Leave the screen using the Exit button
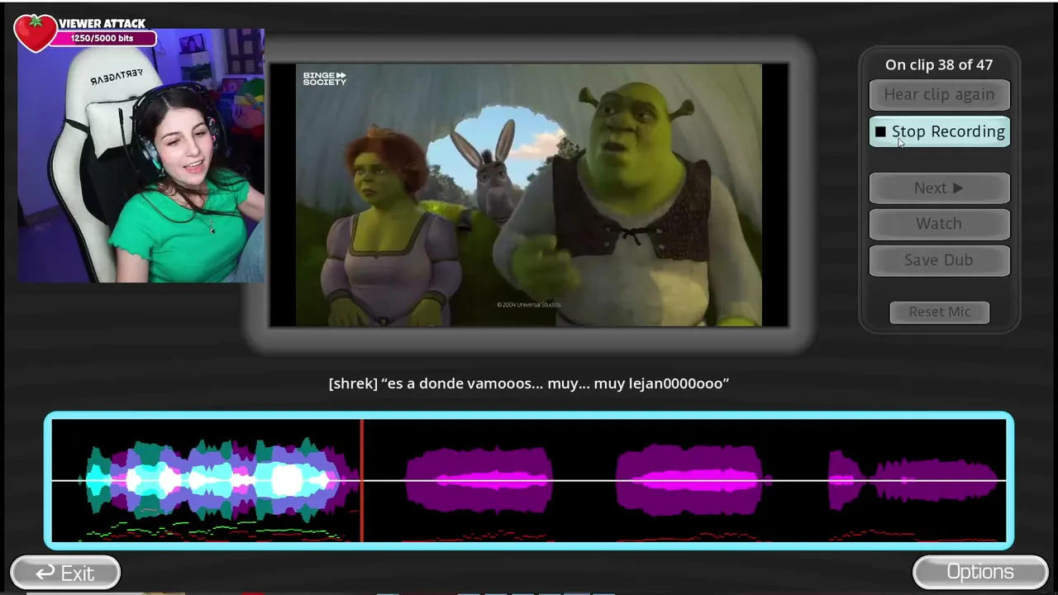The image size is (1058, 595). pyautogui.click(x=65, y=572)
